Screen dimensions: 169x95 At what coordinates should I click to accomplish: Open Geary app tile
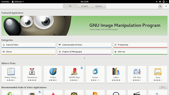158,74
